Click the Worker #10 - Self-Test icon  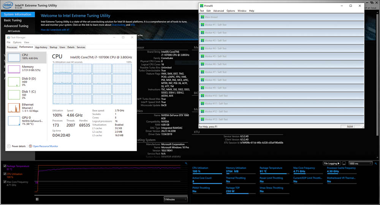203,96
